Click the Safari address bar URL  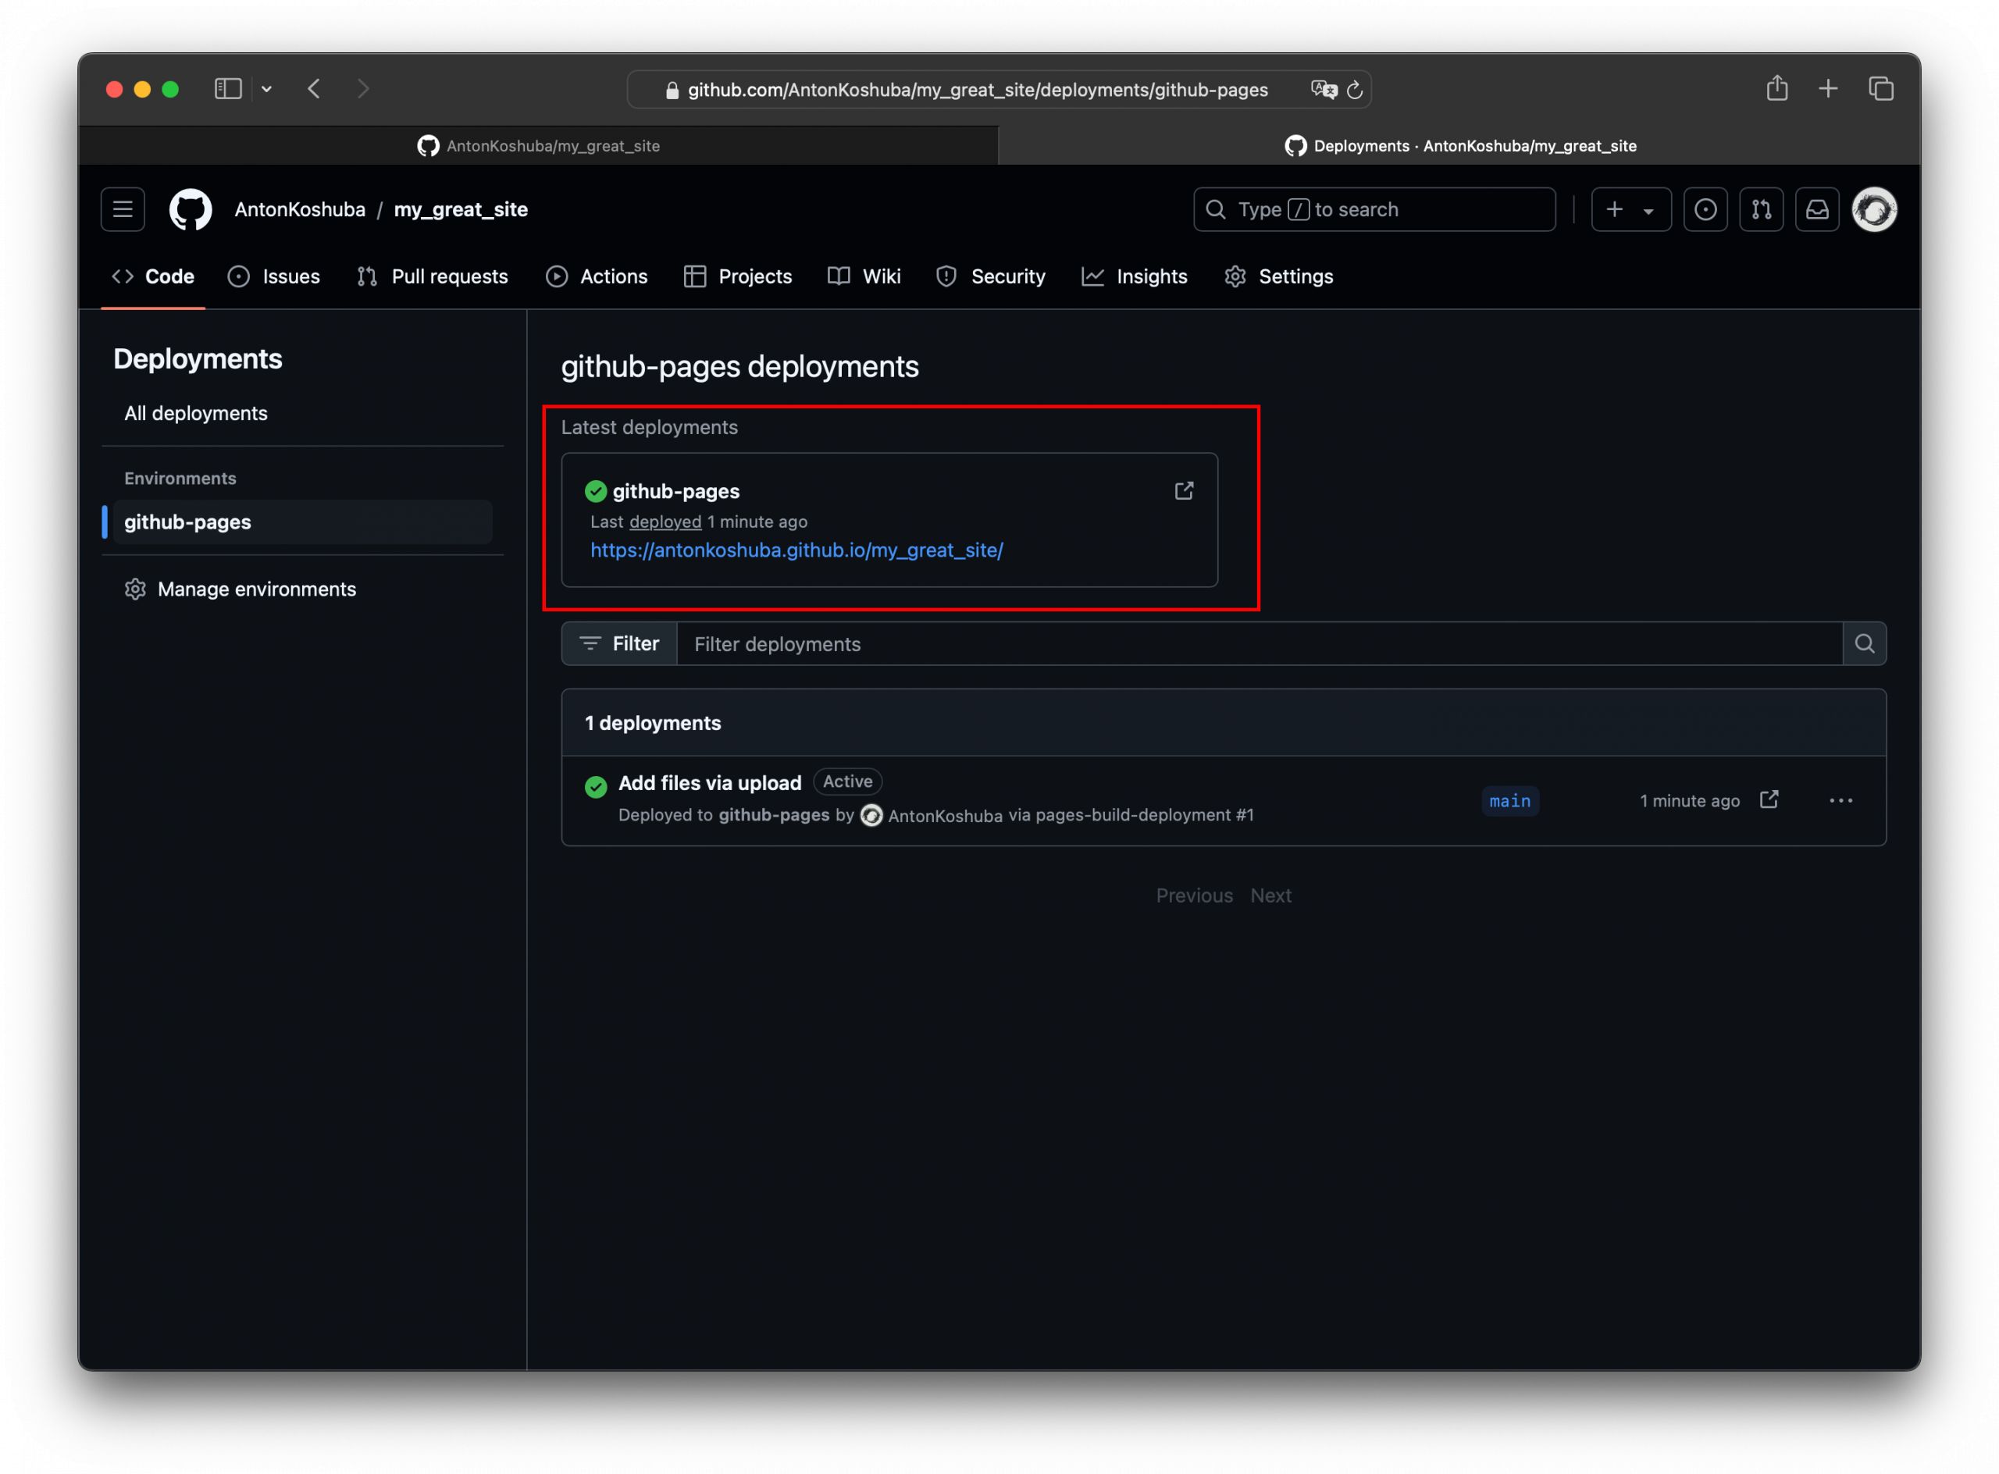coord(977,89)
